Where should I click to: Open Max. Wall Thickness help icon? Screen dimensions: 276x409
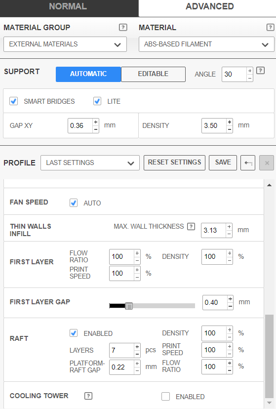191,226
